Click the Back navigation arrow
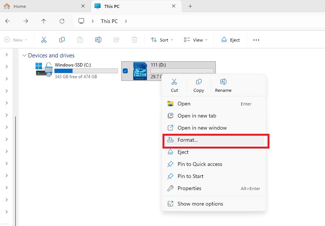Screen dimensions: 325x226 (x=8, y=21)
